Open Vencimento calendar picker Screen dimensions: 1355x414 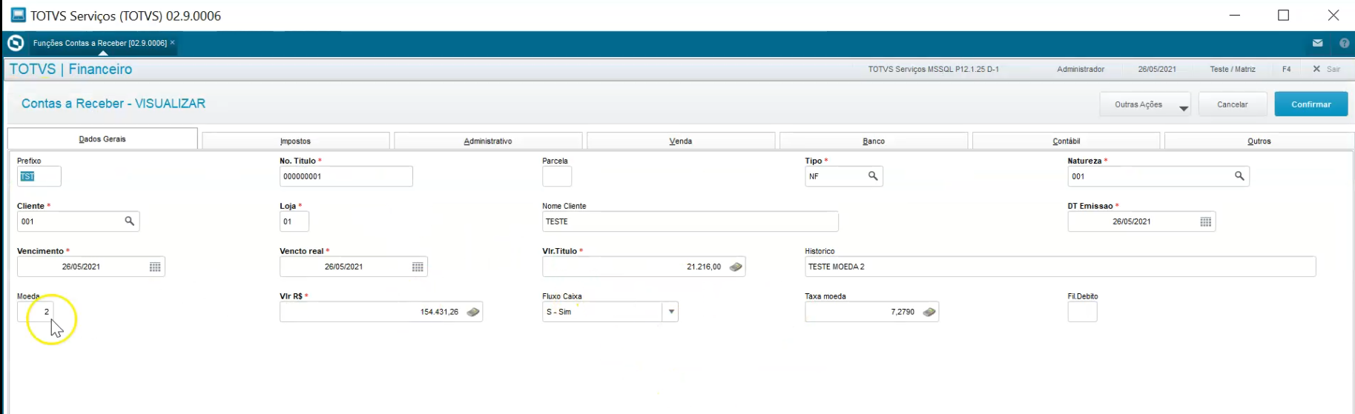155,267
